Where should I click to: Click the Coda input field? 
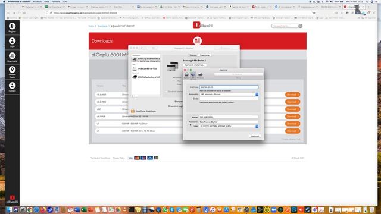pos(229,99)
